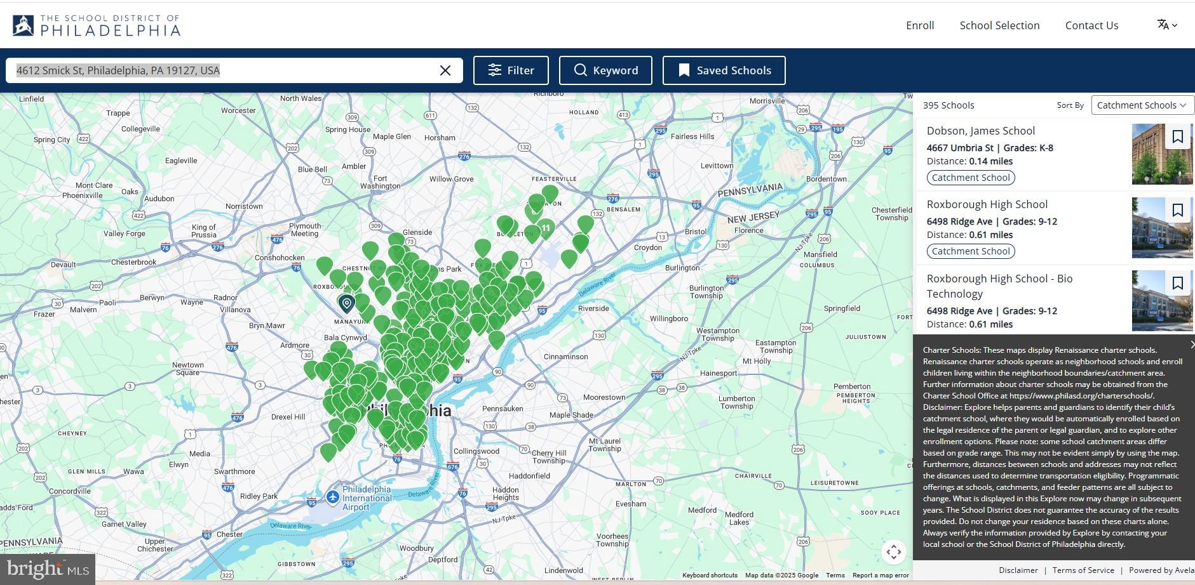Open the language translate selector
Viewport: 1195px width, 585px height.
click(1167, 25)
